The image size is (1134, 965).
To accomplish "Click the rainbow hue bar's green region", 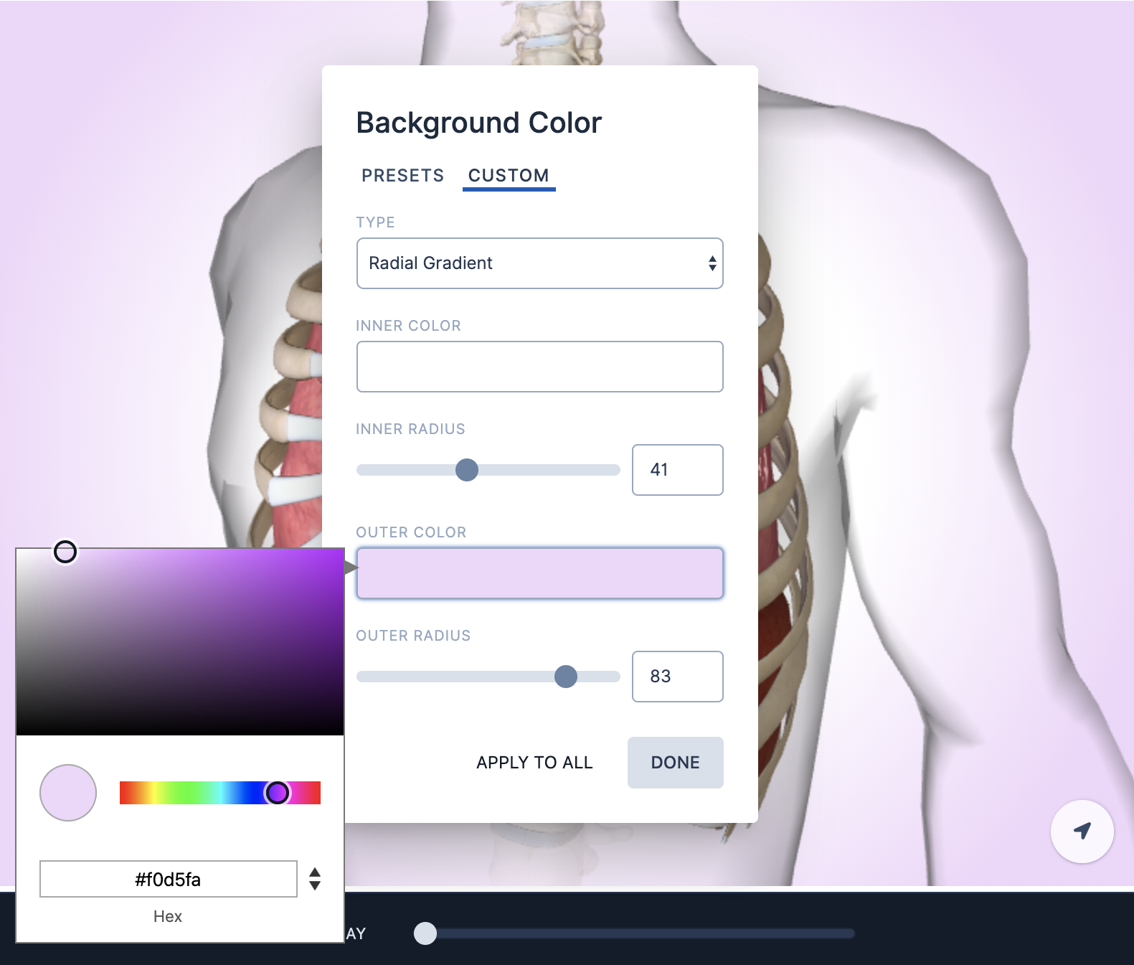I will [188, 793].
